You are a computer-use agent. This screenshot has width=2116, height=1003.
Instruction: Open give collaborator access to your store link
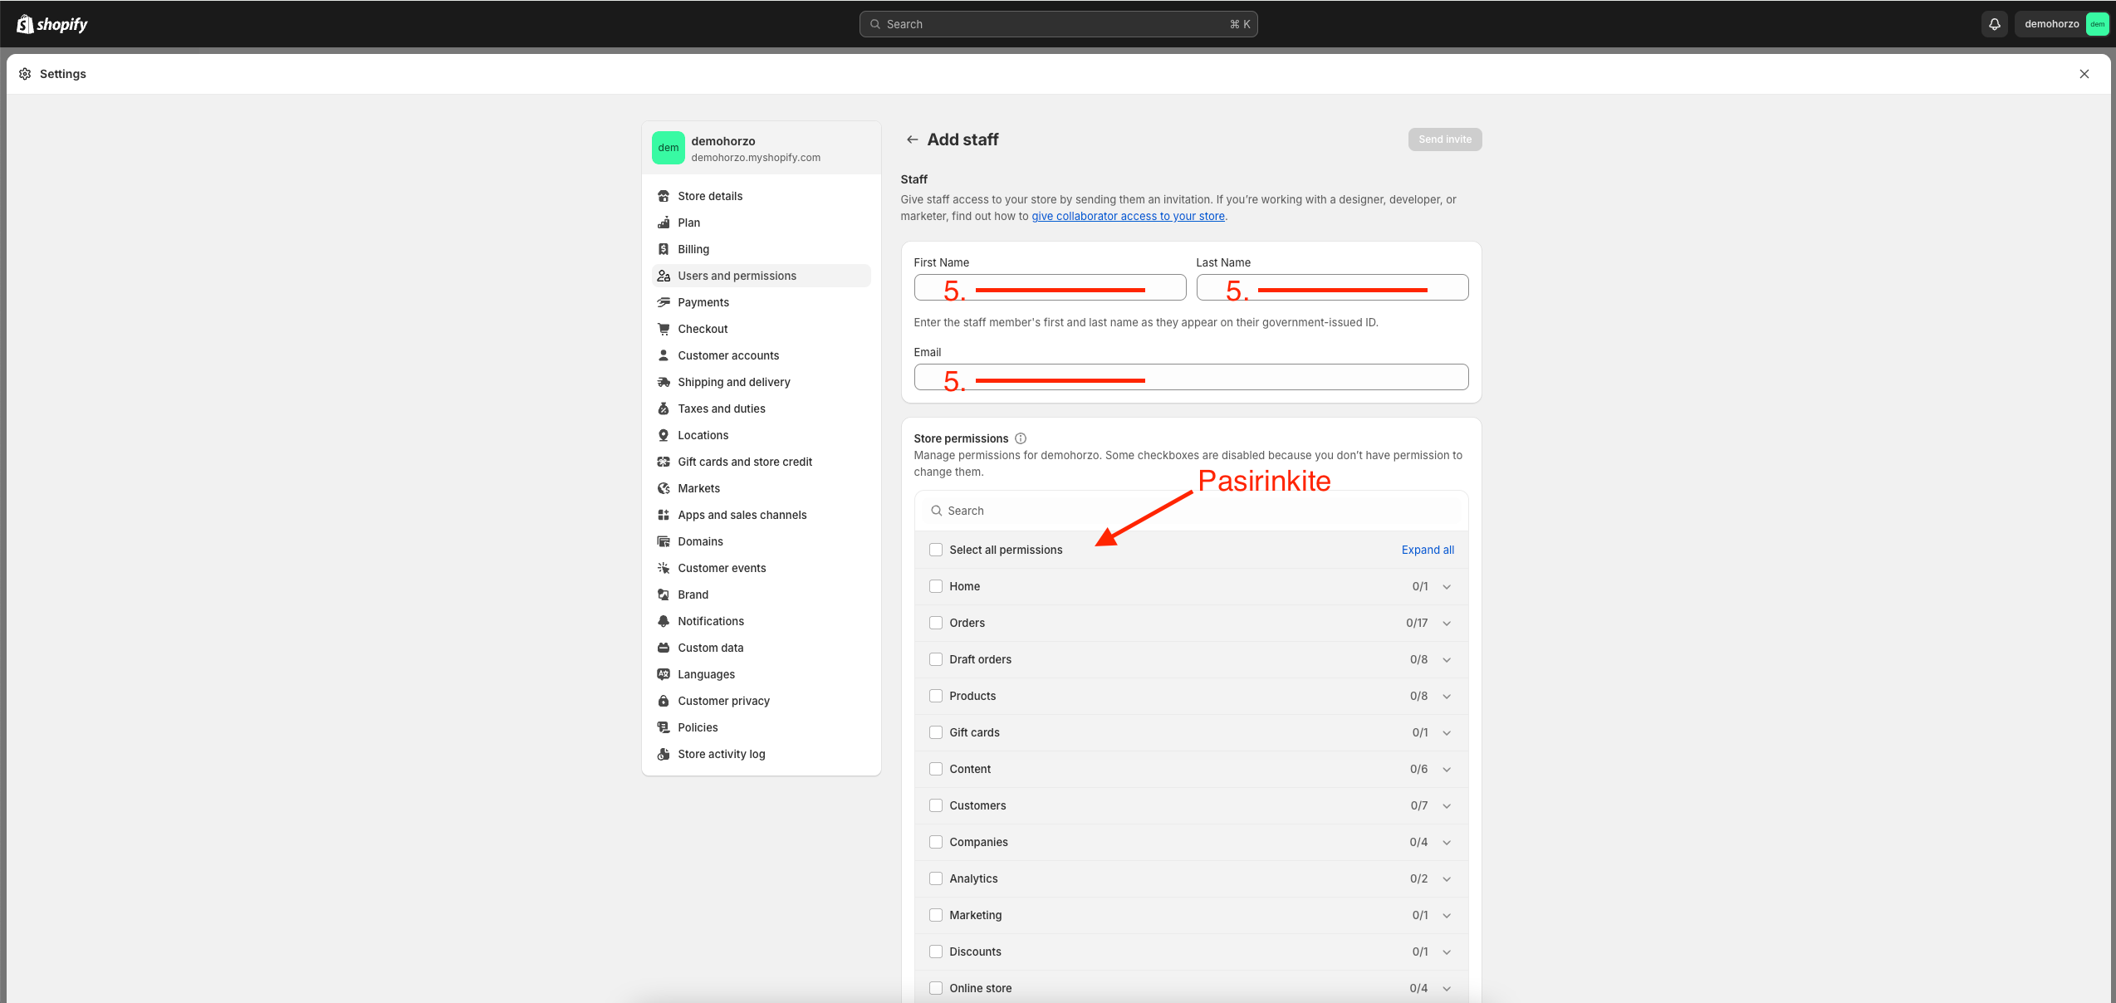click(x=1128, y=216)
